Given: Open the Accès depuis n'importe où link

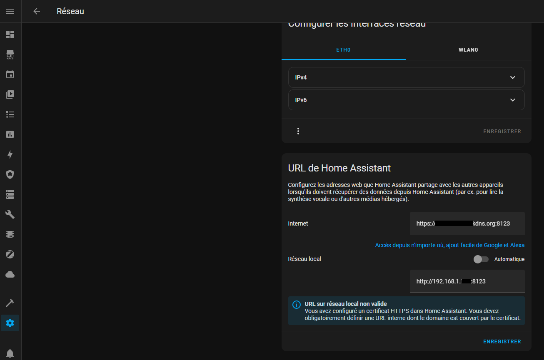Looking at the screenshot, I should tap(450, 245).
